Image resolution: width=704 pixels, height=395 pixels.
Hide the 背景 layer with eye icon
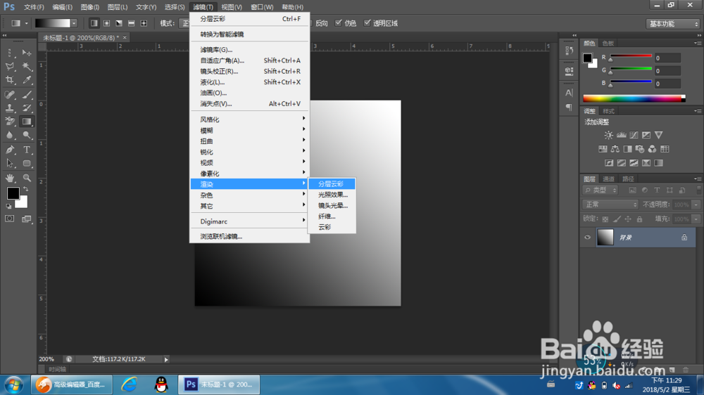(x=587, y=237)
